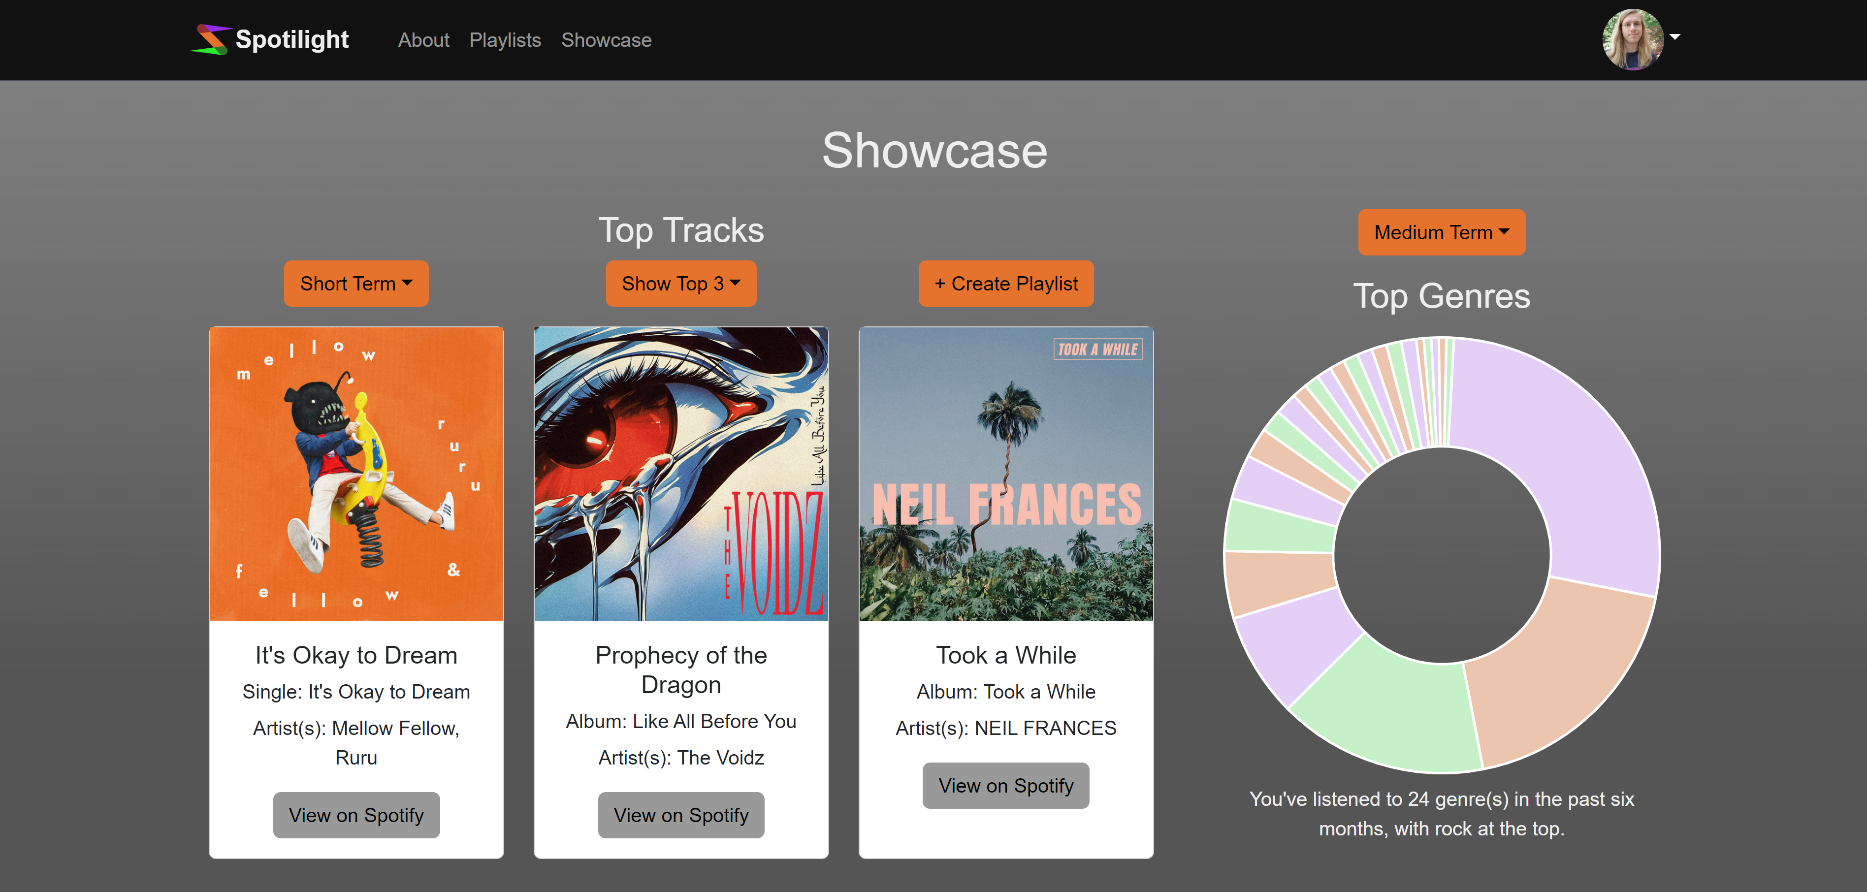The image size is (1867, 892).
Task: Open the user profile avatar
Action: 1632,39
